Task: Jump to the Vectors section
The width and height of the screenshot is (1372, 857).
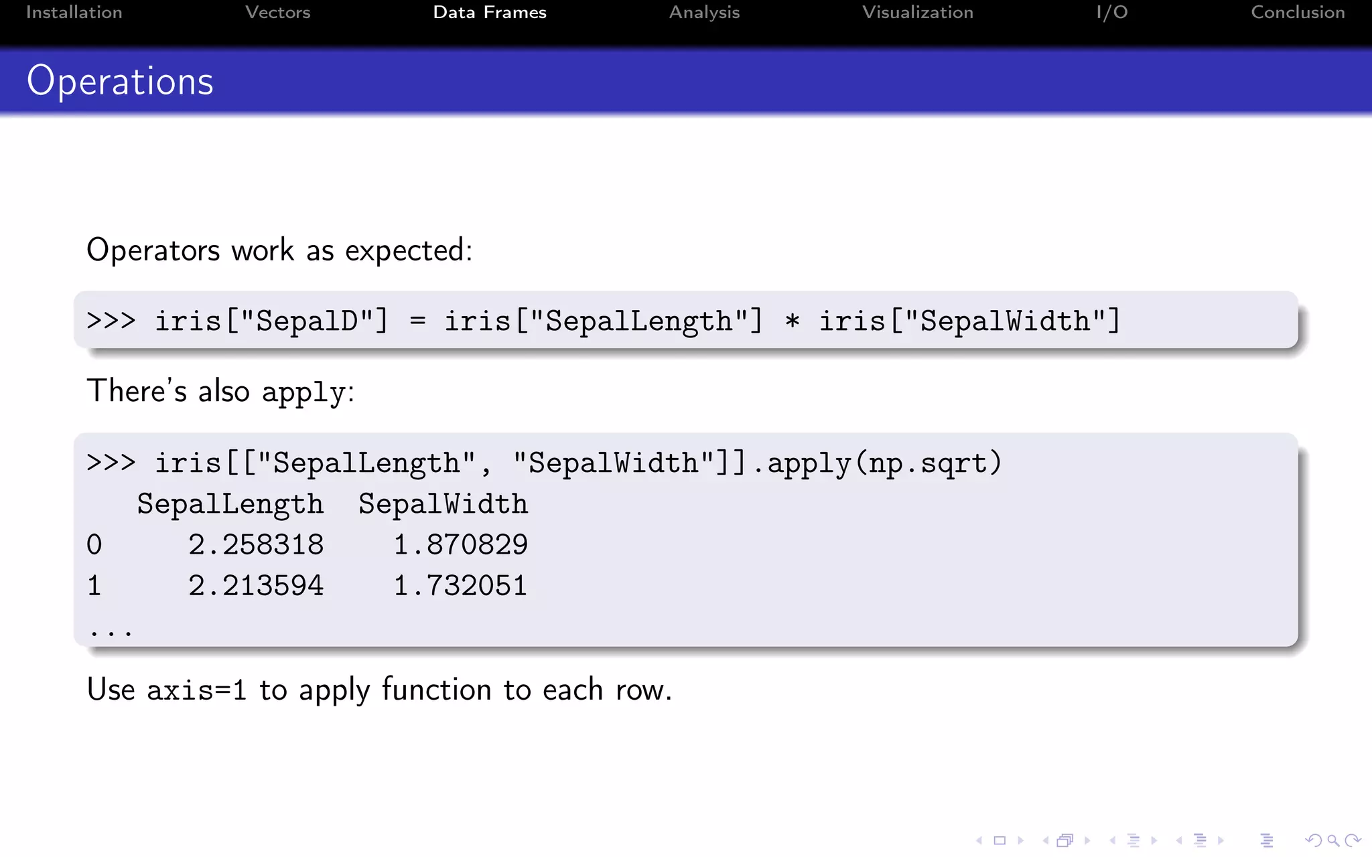Action: pos(277,12)
